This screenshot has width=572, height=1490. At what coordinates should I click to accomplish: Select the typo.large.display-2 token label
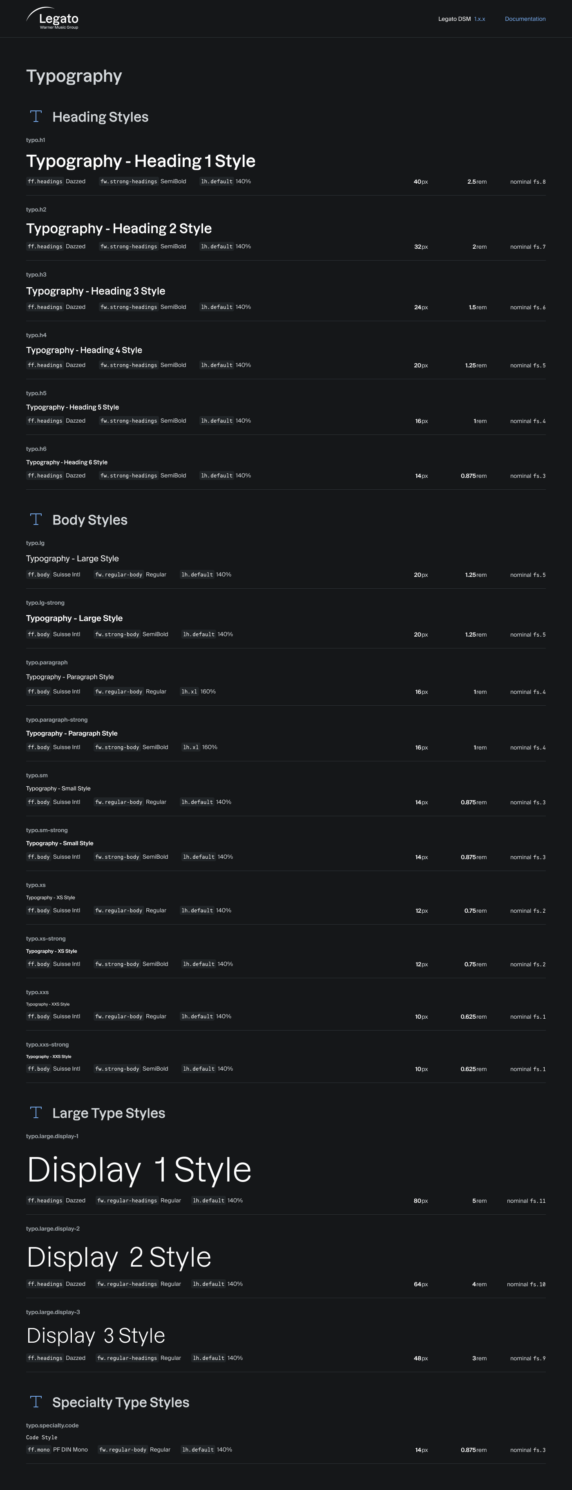click(x=53, y=1229)
